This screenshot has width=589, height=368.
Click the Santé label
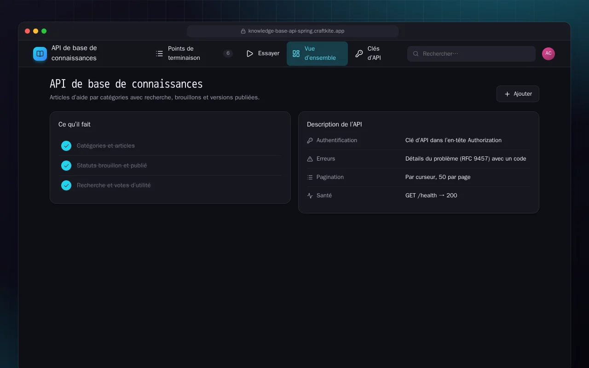tap(324, 195)
